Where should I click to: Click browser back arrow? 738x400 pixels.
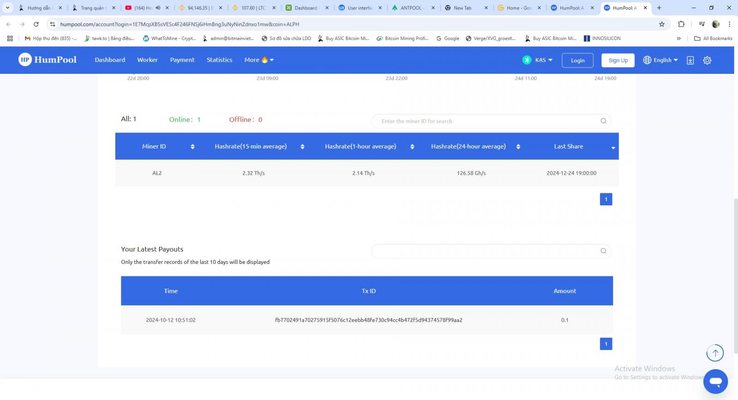[x=8, y=24]
